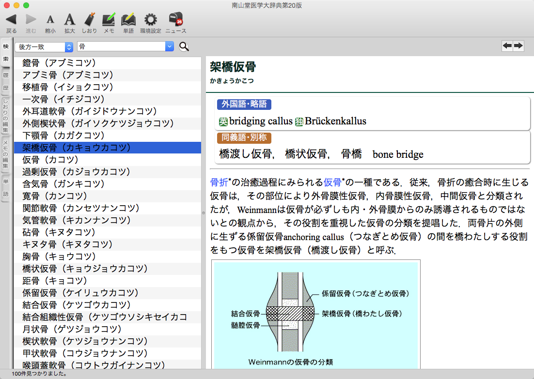The height and width of the screenshot is (379, 534).
Task: Open the ニュース mailbox icon
Action: coord(175,20)
